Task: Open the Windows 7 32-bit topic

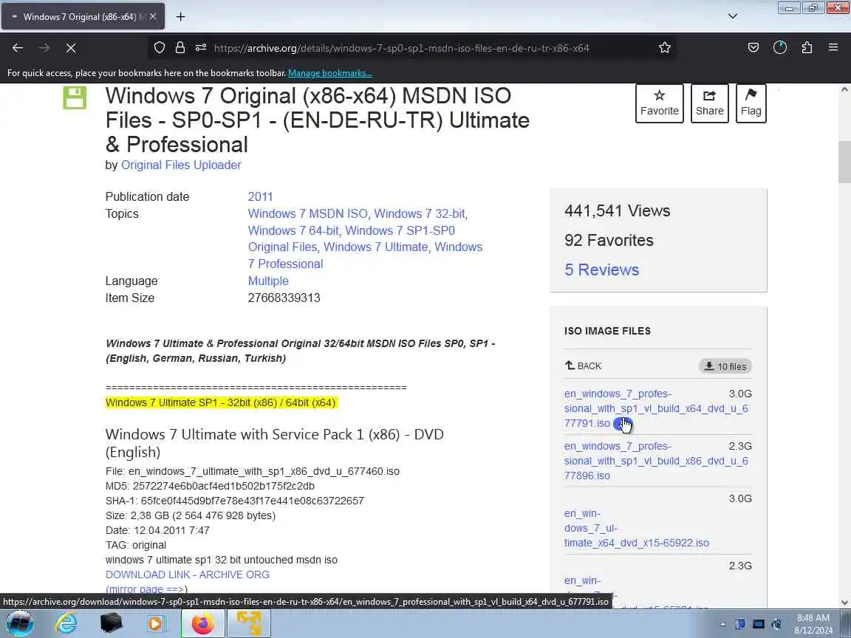Action: [x=420, y=213]
